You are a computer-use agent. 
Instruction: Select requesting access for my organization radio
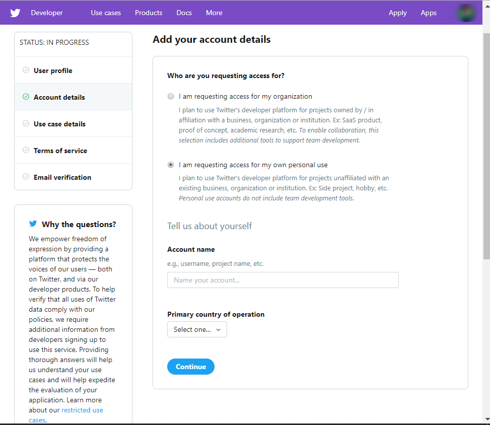tap(171, 96)
